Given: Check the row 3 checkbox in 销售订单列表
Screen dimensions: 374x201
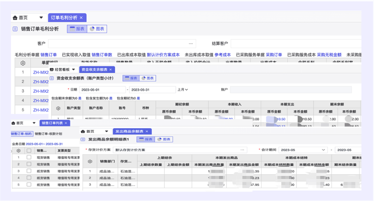Looking at the screenshot, I should (x=29, y=171).
